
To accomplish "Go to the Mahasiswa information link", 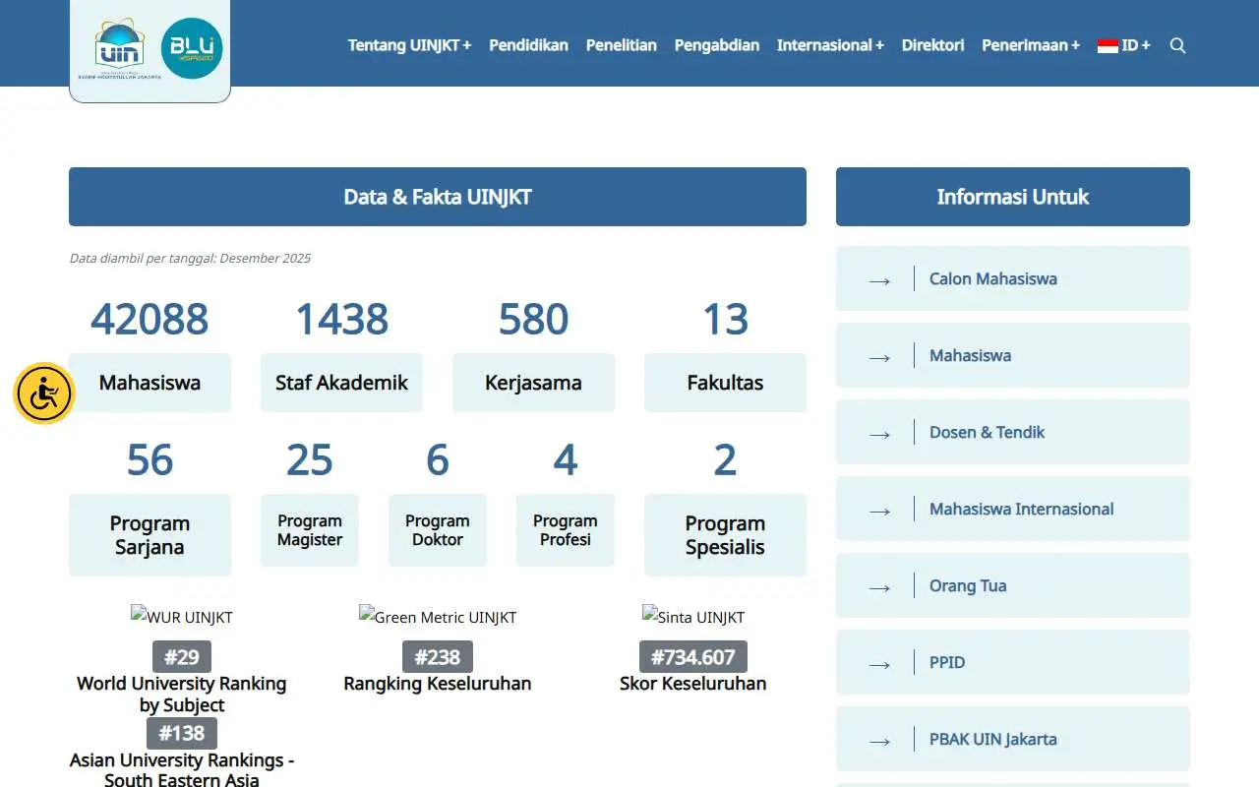I will click(x=1013, y=355).
